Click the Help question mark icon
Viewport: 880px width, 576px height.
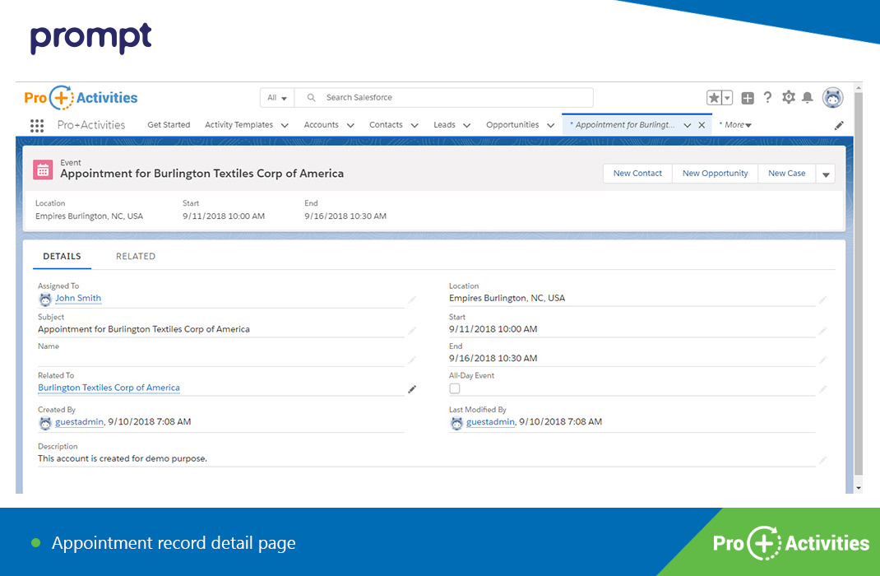767,97
